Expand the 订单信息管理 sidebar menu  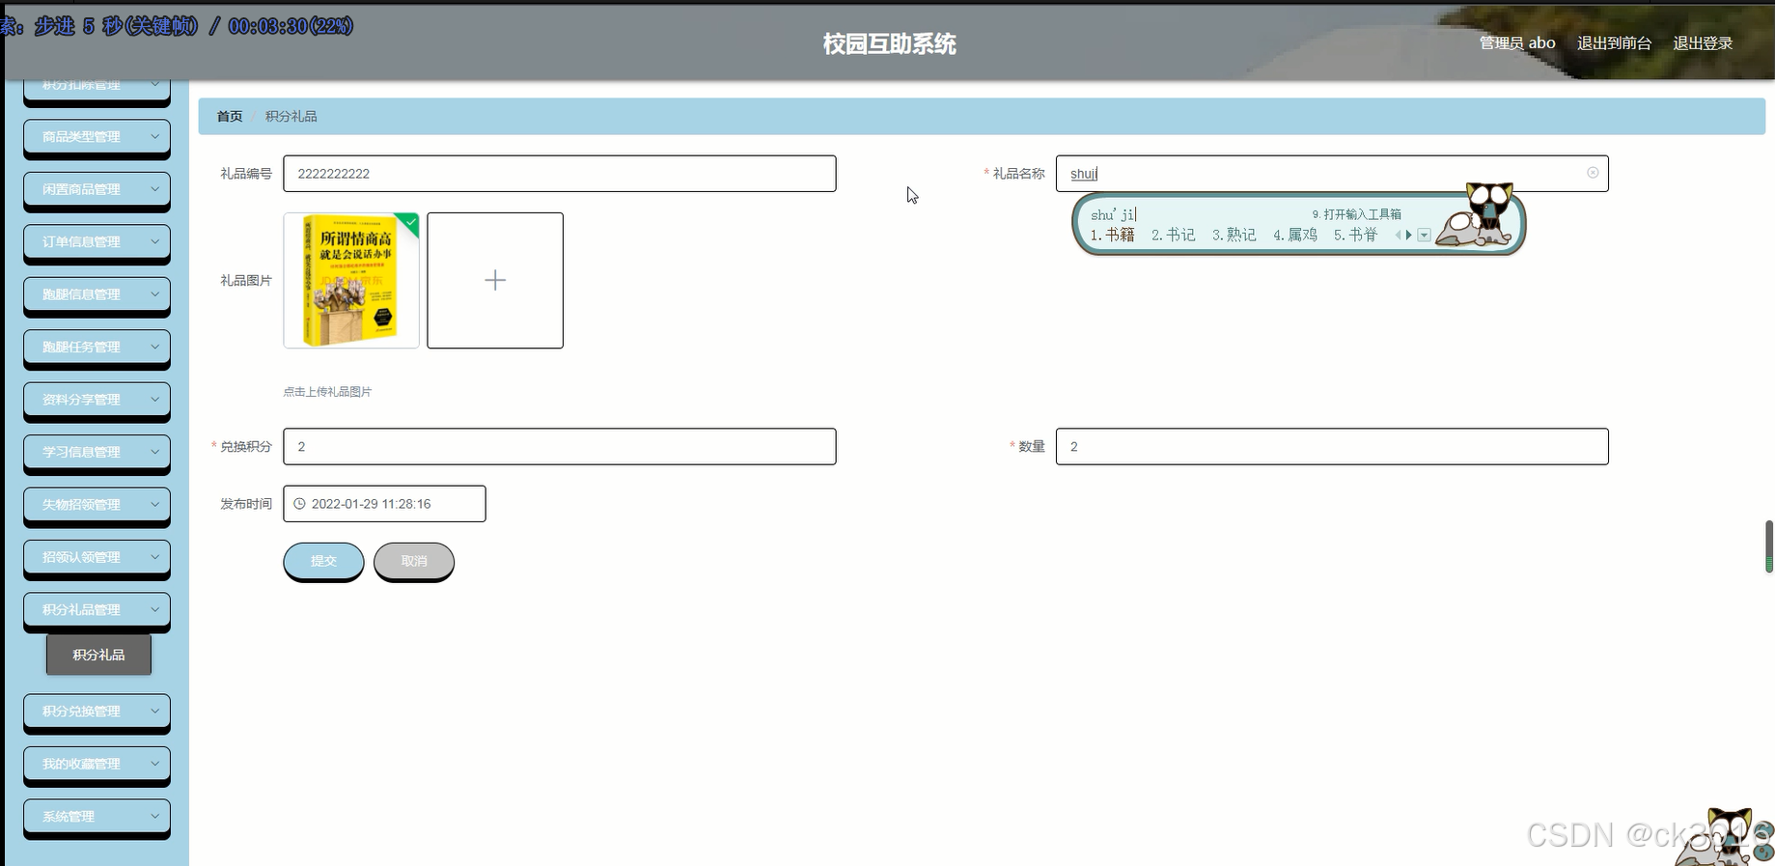[97, 242]
